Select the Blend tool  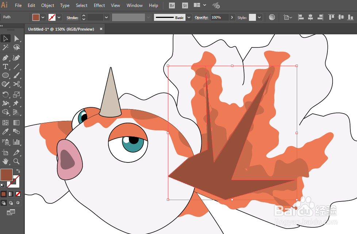(x=16, y=131)
